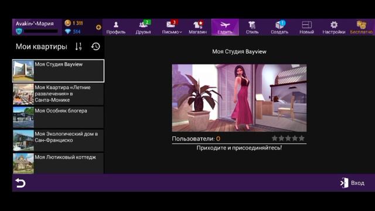Click the blue diamonds balance 514
Image resolution: width=375 pixels, height=211 pixels.
point(73,31)
